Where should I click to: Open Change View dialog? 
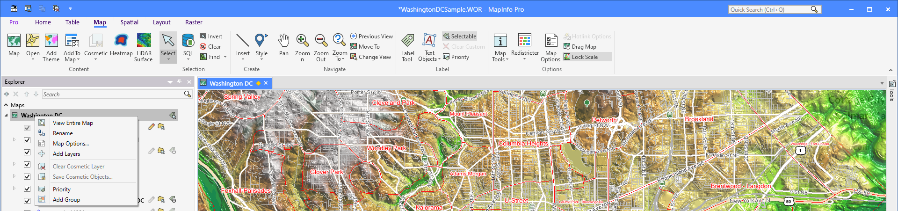click(x=370, y=57)
